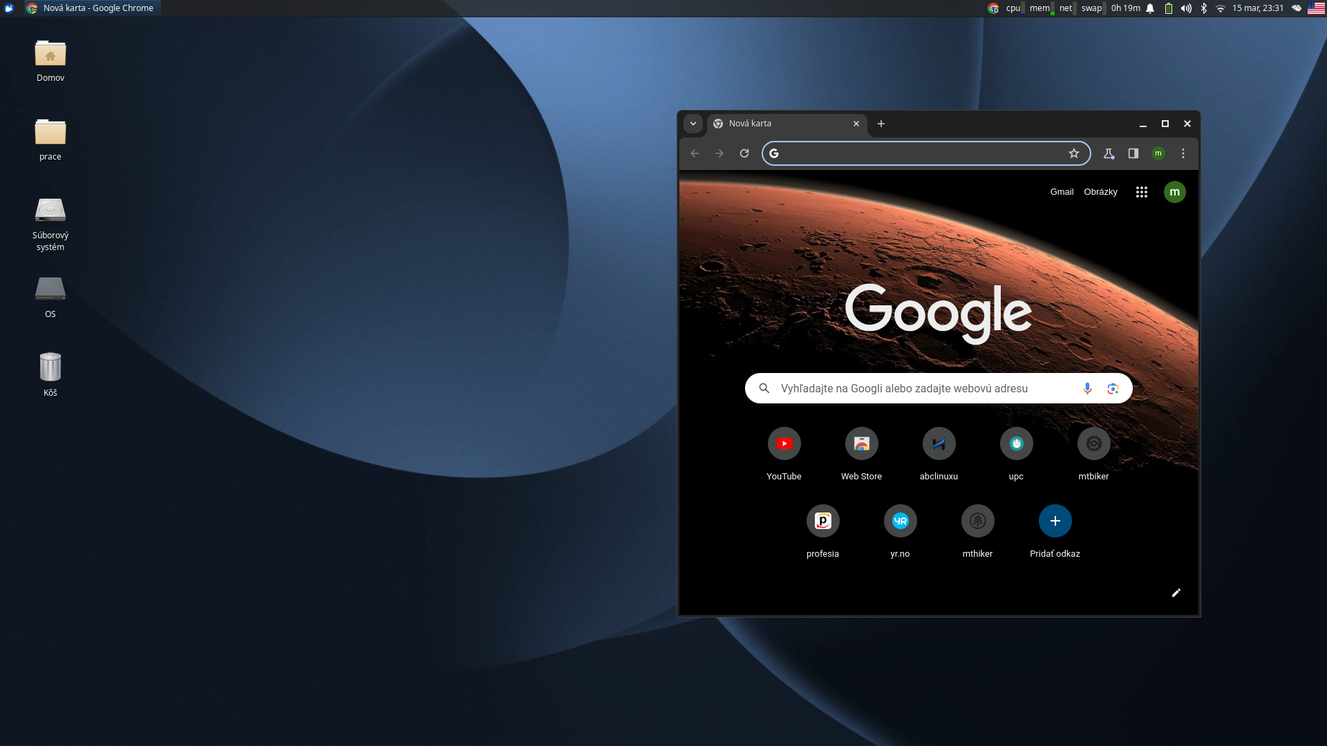The height and width of the screenshot is (746, 1327).
Task: Open the Gmail link
Action: 1062,192
